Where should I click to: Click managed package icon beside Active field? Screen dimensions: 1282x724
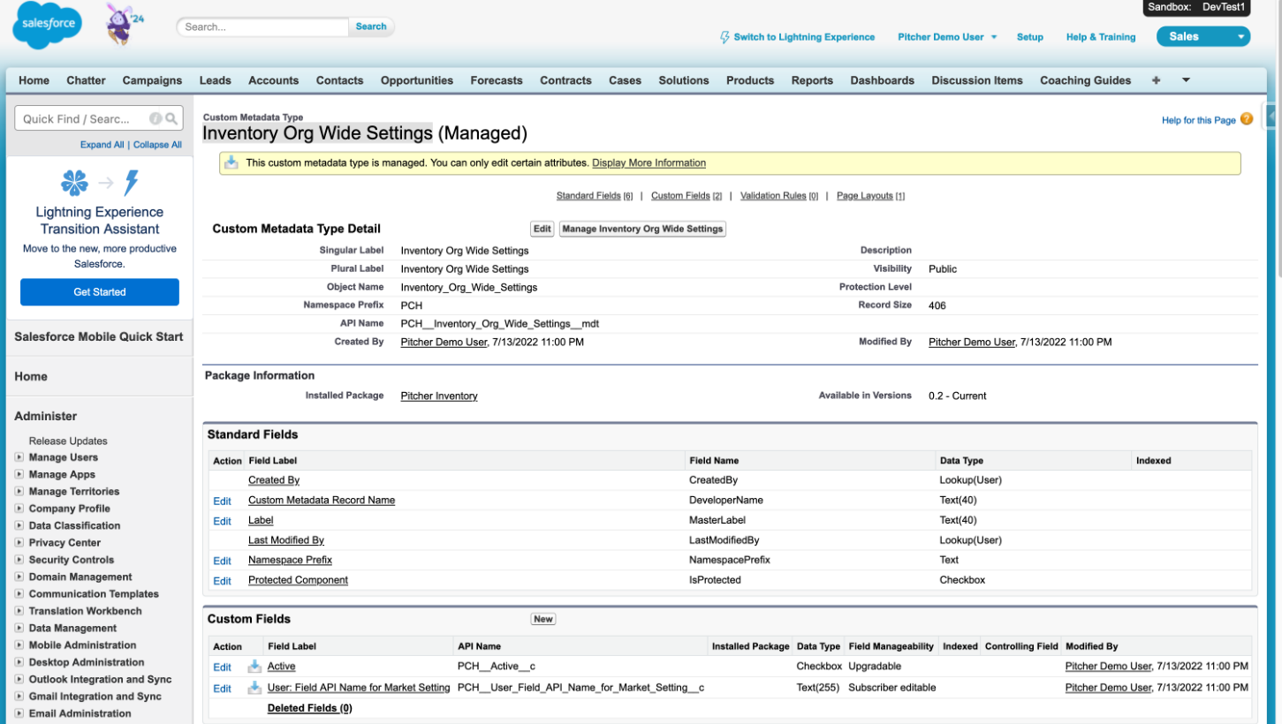(x=254, y=667)
